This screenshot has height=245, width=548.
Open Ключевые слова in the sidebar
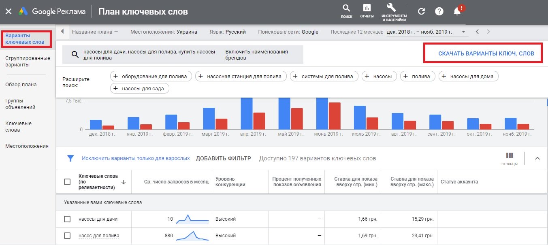pos(18,127)
